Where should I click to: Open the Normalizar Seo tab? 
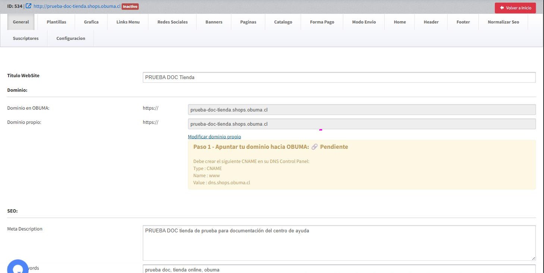[x=503, y=22]
